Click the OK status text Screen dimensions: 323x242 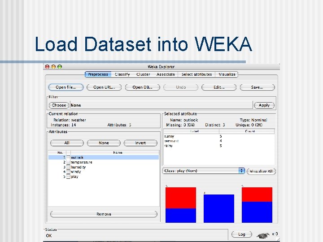point(49,236)
